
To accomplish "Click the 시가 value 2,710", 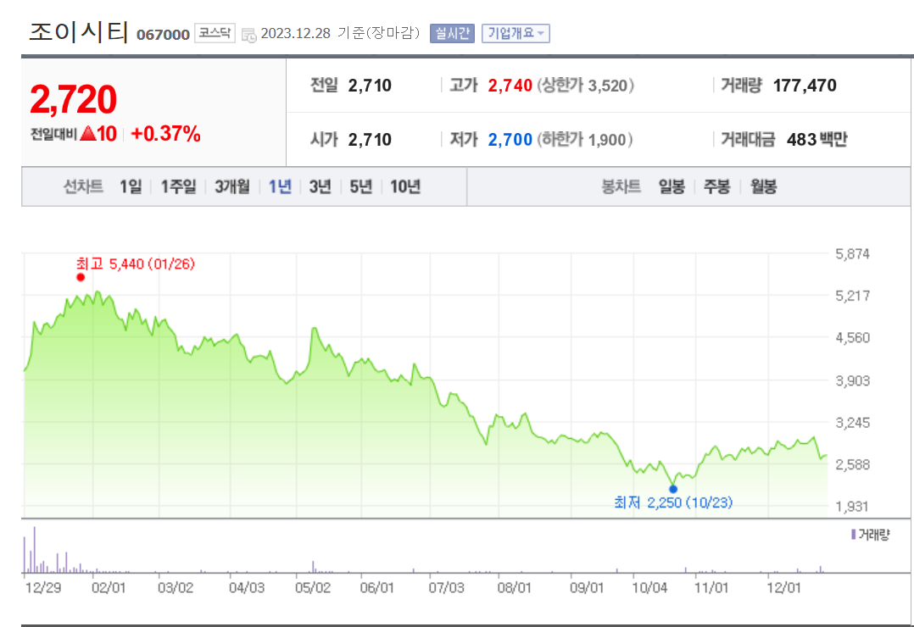I will pyautogui.click(x=370, y=140).
